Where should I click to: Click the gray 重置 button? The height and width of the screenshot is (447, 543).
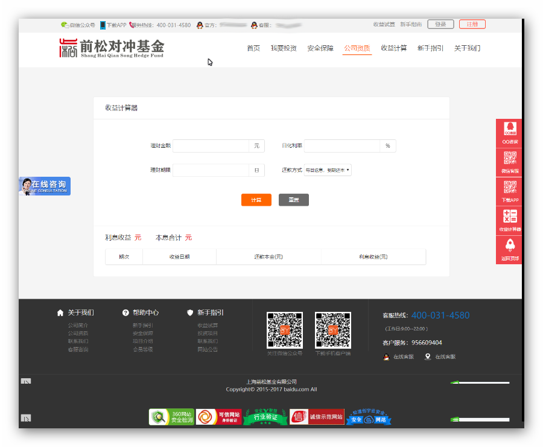click(x=294, y=200)
